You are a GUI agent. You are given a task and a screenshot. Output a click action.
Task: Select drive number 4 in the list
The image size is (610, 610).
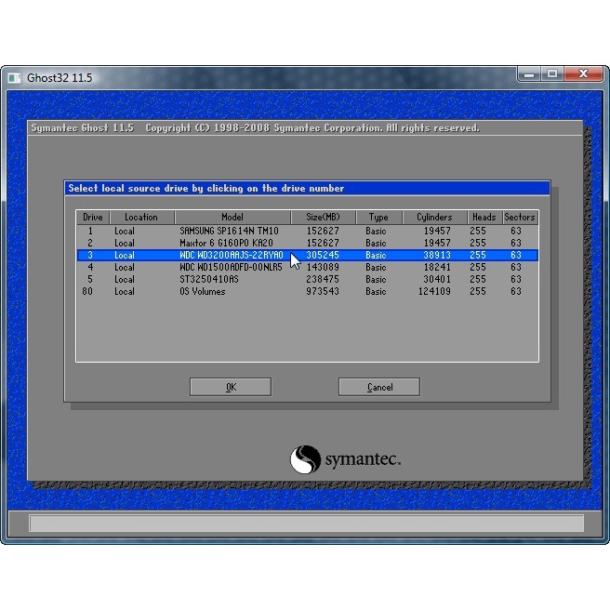click(x=90, y=267)
